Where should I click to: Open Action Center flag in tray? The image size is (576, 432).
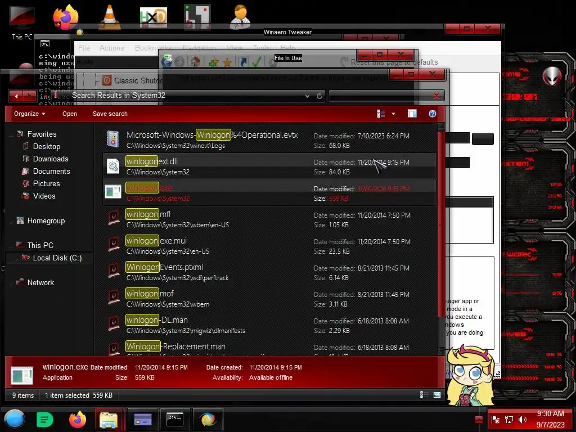click(495, 420)
